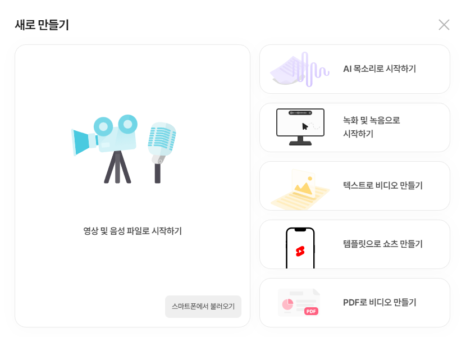Start 템플릿으로 쇼츠 만들기
This screenshot has height=337, width=466.
(355, 244)
